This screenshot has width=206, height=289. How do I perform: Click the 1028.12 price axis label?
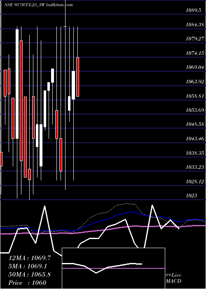(x=195, y=181)
